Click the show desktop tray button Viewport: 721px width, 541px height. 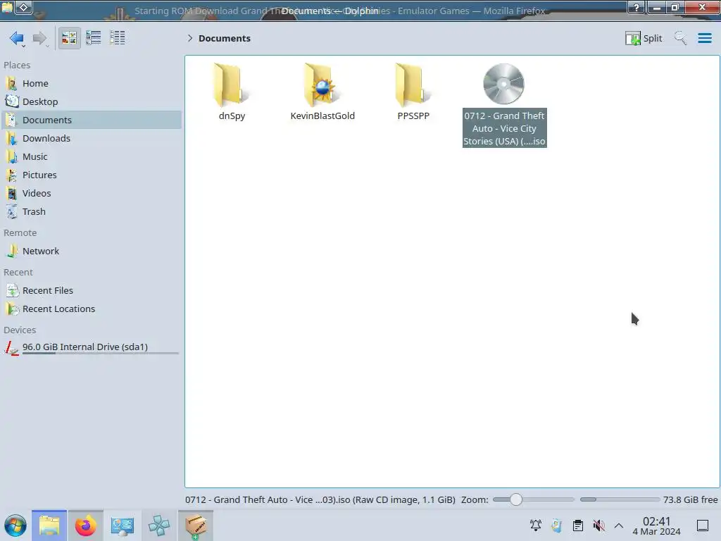pyautogui.click(x=703, y=526)
